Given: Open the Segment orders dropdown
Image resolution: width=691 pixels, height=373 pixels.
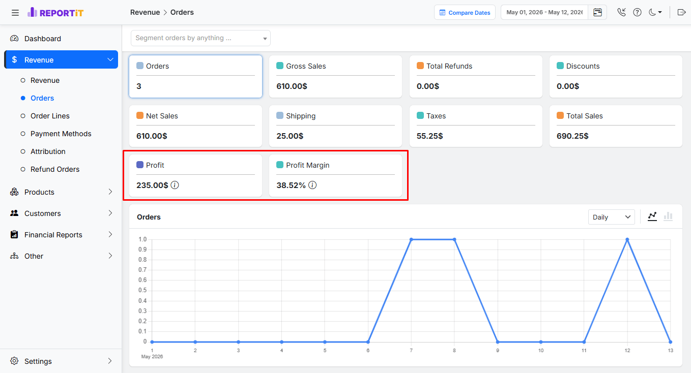Looking at the screenshot, I should tap(200, 38).
